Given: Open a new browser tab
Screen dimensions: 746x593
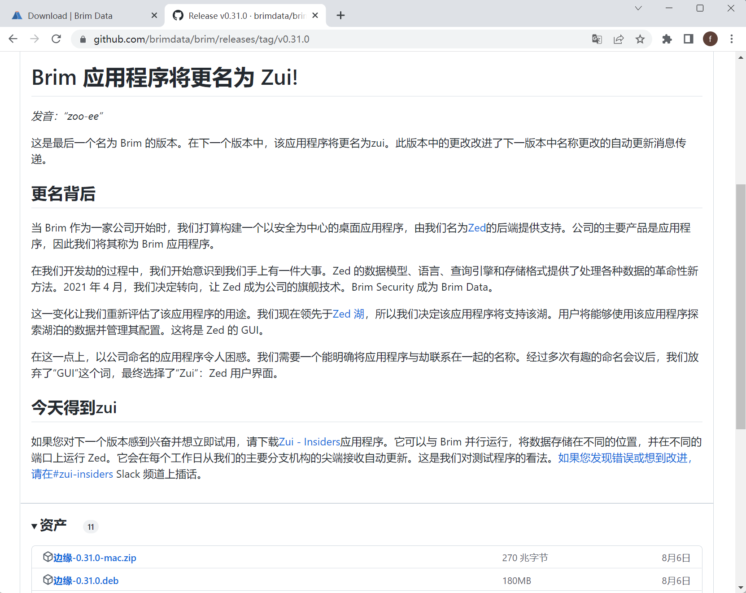Looking at the screenshot, I should coord(340,15).
